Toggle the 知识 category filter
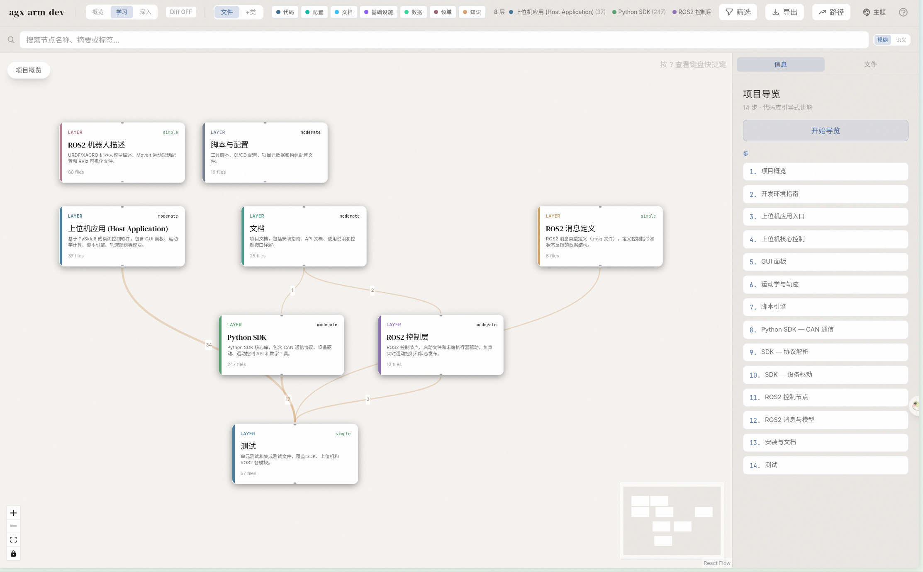923x572 pixels. [x=472, y=12]
